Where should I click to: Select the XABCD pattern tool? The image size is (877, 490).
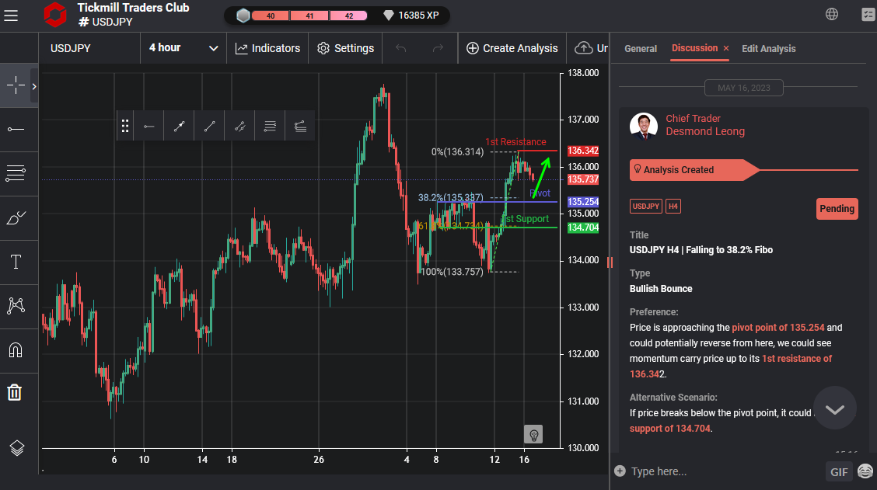pos(16,305)
